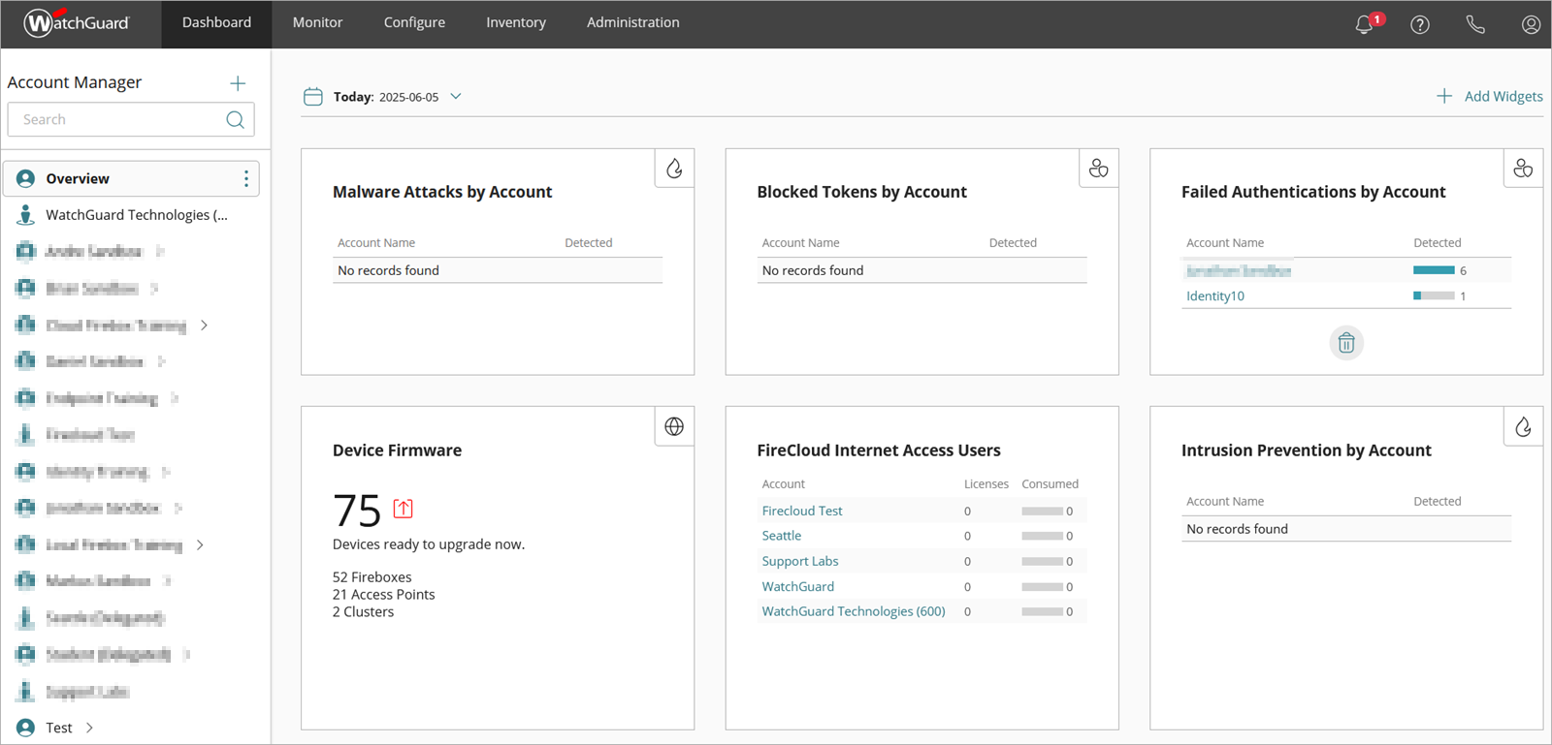Click the phone support icon
The width and height of the screenshot is (1552, 745).
click(x=1475, y=24)
